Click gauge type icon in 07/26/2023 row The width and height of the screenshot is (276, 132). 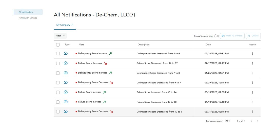click(x=66, y=53)
